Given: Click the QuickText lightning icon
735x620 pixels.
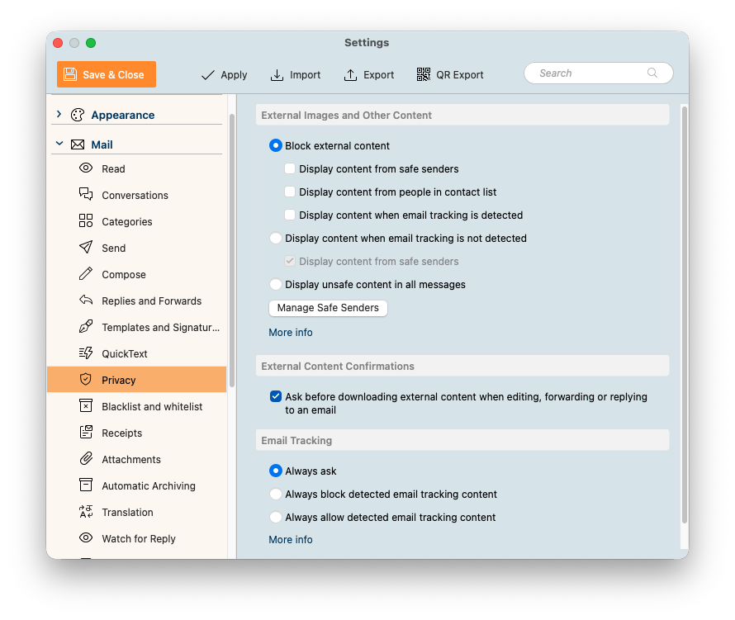Looking at the screenshot, I should [x=86, y=353].
